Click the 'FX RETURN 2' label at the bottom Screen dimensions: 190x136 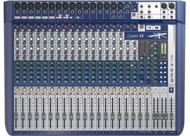[x=148, y=132]
